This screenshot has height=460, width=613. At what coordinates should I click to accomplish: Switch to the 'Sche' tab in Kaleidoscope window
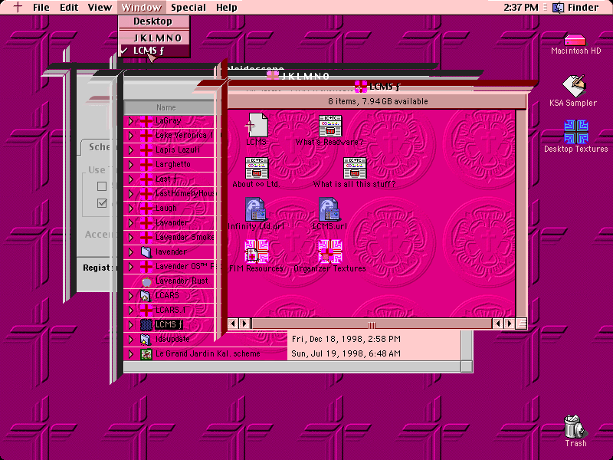click(98, 147)
